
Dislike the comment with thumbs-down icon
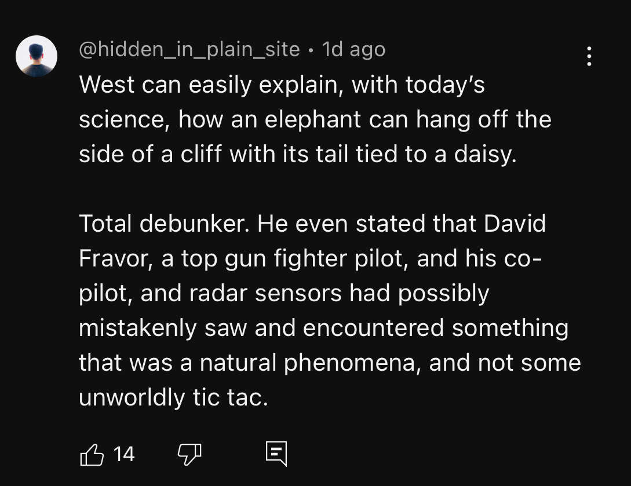[x=189, y=454]
